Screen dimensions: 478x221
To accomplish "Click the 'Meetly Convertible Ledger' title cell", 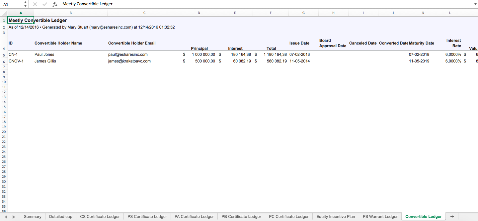I will (x=38, y=21).
